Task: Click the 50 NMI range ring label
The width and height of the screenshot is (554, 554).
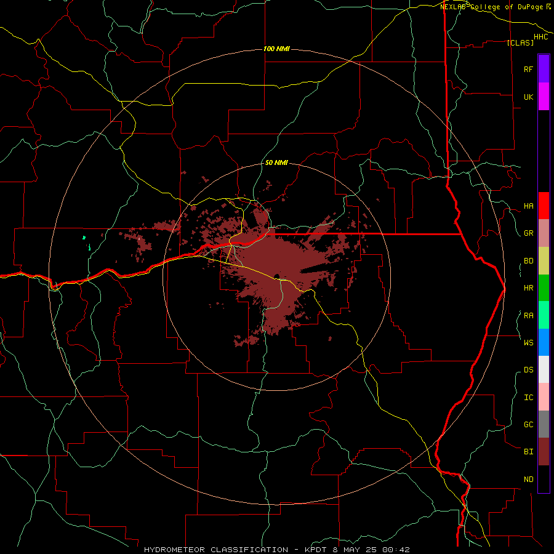Action: [276, 163]
